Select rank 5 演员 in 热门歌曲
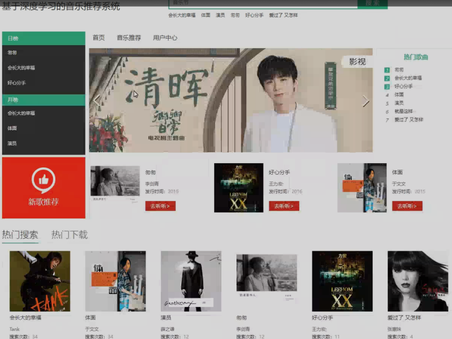Image resolution: width=452 pixels, height=339 pixels. [399, 103]
